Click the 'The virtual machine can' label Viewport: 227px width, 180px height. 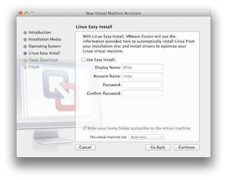point(108,137)
